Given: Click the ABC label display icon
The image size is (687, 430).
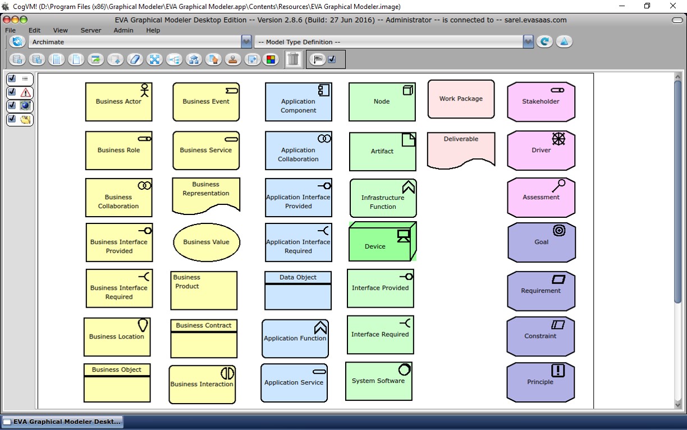Looking at the screenshot, I should [318, 59].
